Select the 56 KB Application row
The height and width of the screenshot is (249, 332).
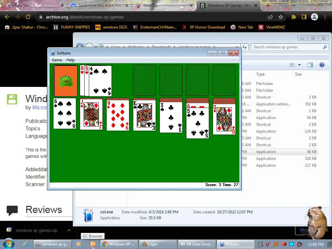pyautogui.click(x=279, y=152)
